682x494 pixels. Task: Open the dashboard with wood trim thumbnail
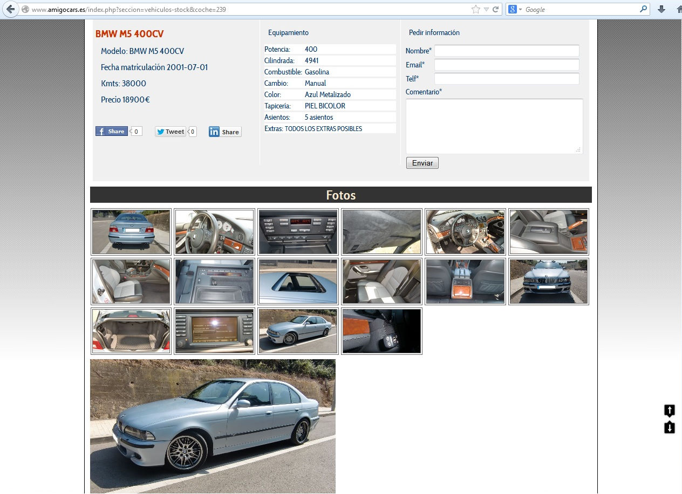pos(465,232)
